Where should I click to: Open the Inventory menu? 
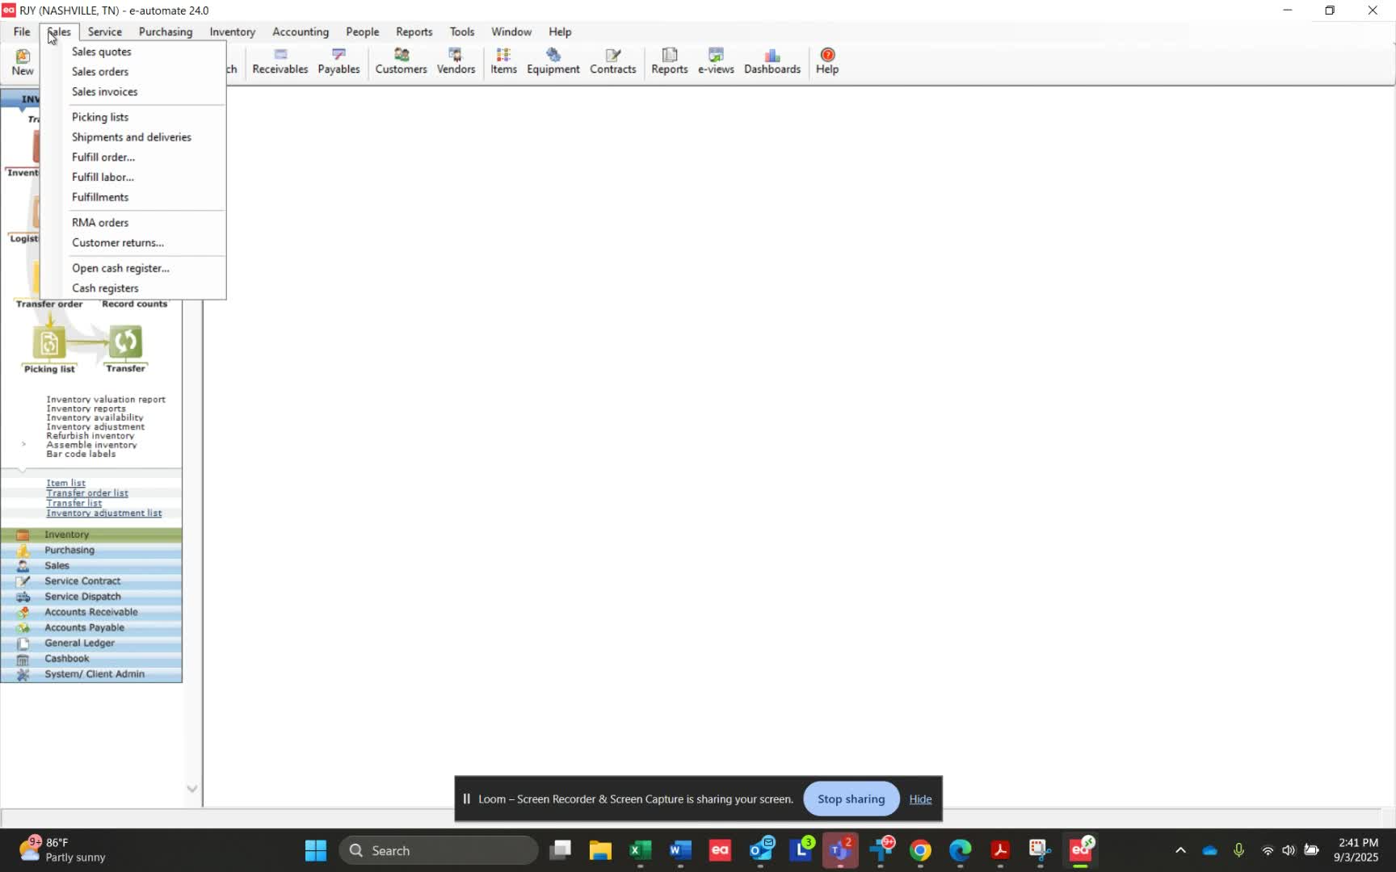(233, 31)
